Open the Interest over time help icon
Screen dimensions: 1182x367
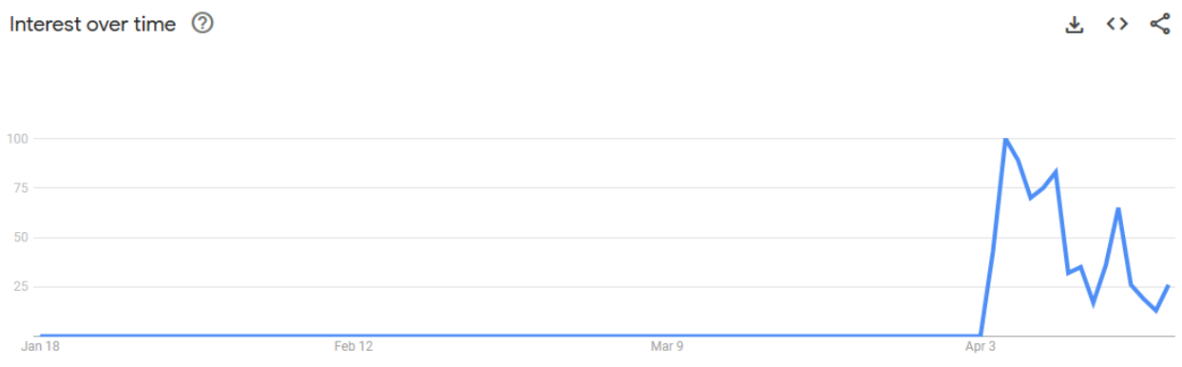coord(202,24)
